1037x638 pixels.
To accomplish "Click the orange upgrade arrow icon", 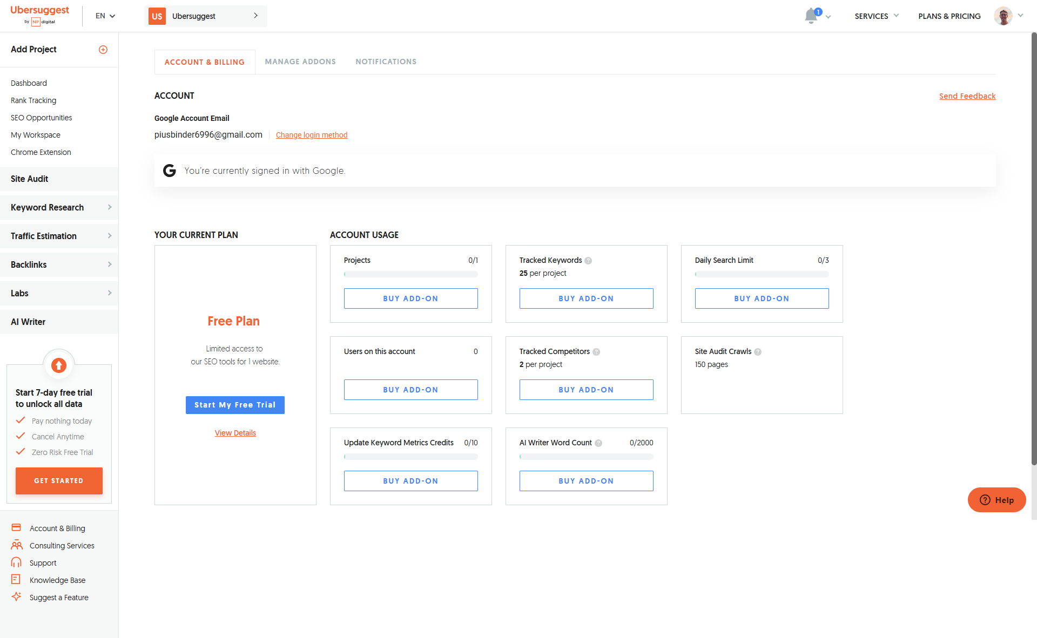I will pyautogui.click(x=59, y=365).
